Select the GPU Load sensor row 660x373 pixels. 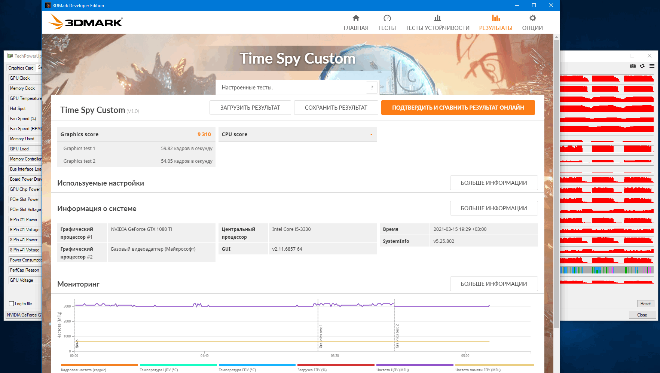[25, 149]
